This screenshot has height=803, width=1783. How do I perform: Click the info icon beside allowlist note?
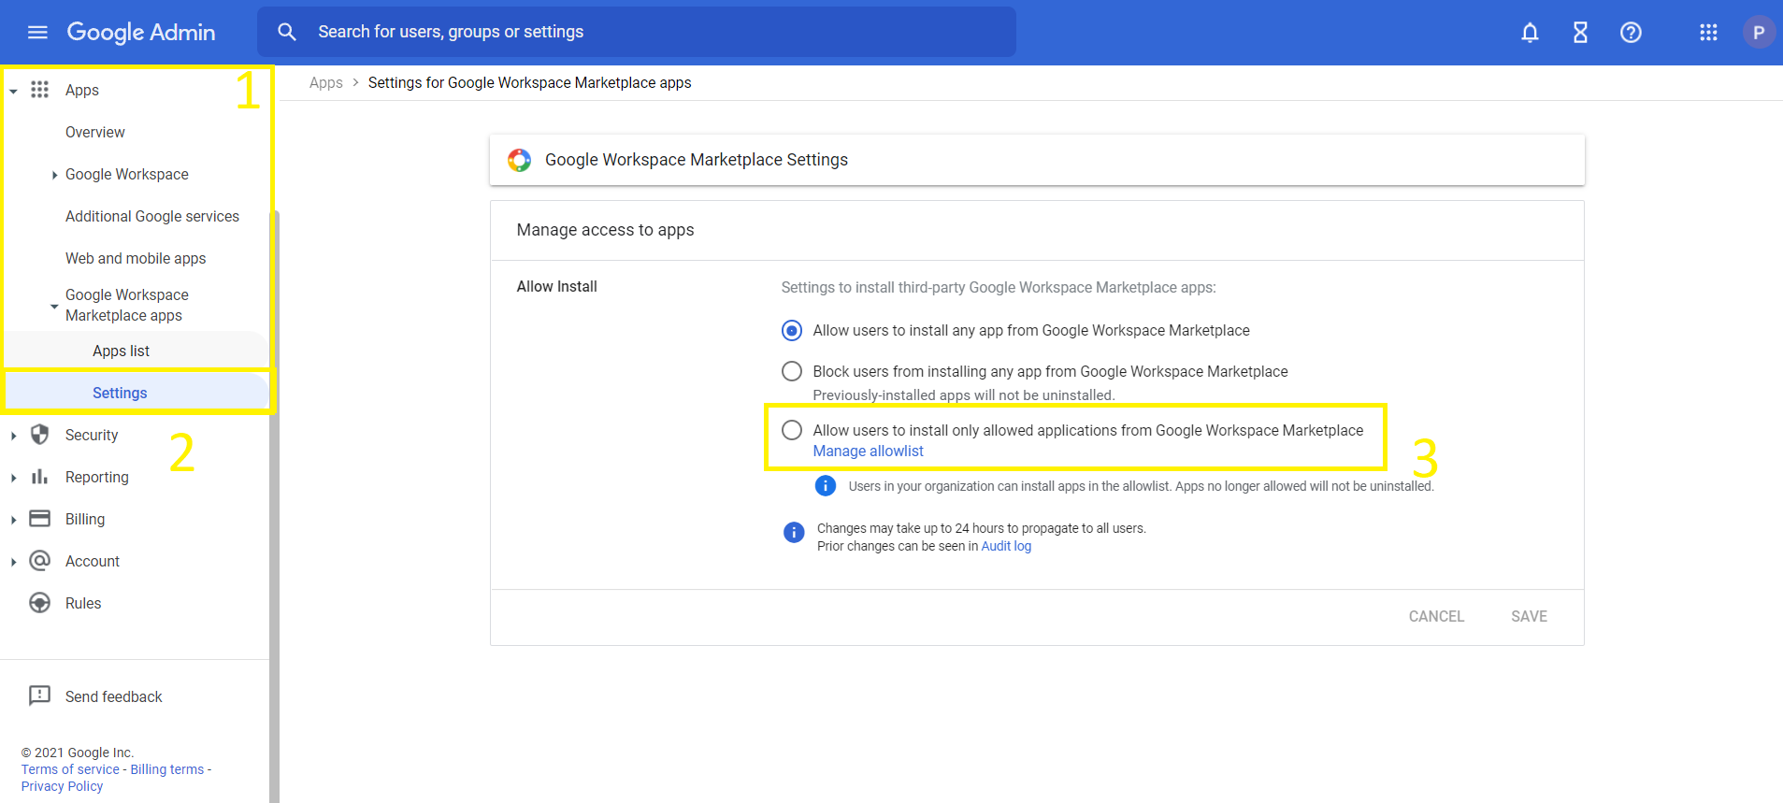[x=825, y=486]
